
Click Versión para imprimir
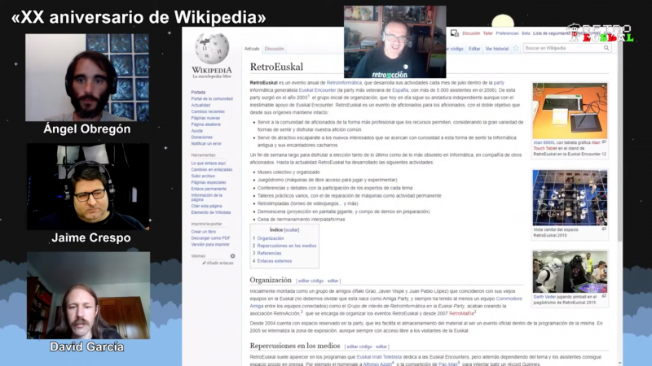(x=210, y=245)
